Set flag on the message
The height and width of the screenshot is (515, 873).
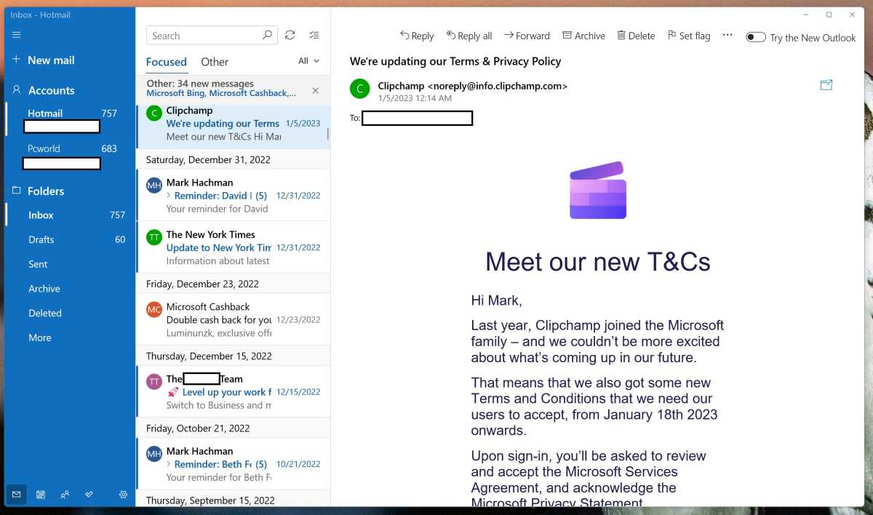tap(688, 36)
